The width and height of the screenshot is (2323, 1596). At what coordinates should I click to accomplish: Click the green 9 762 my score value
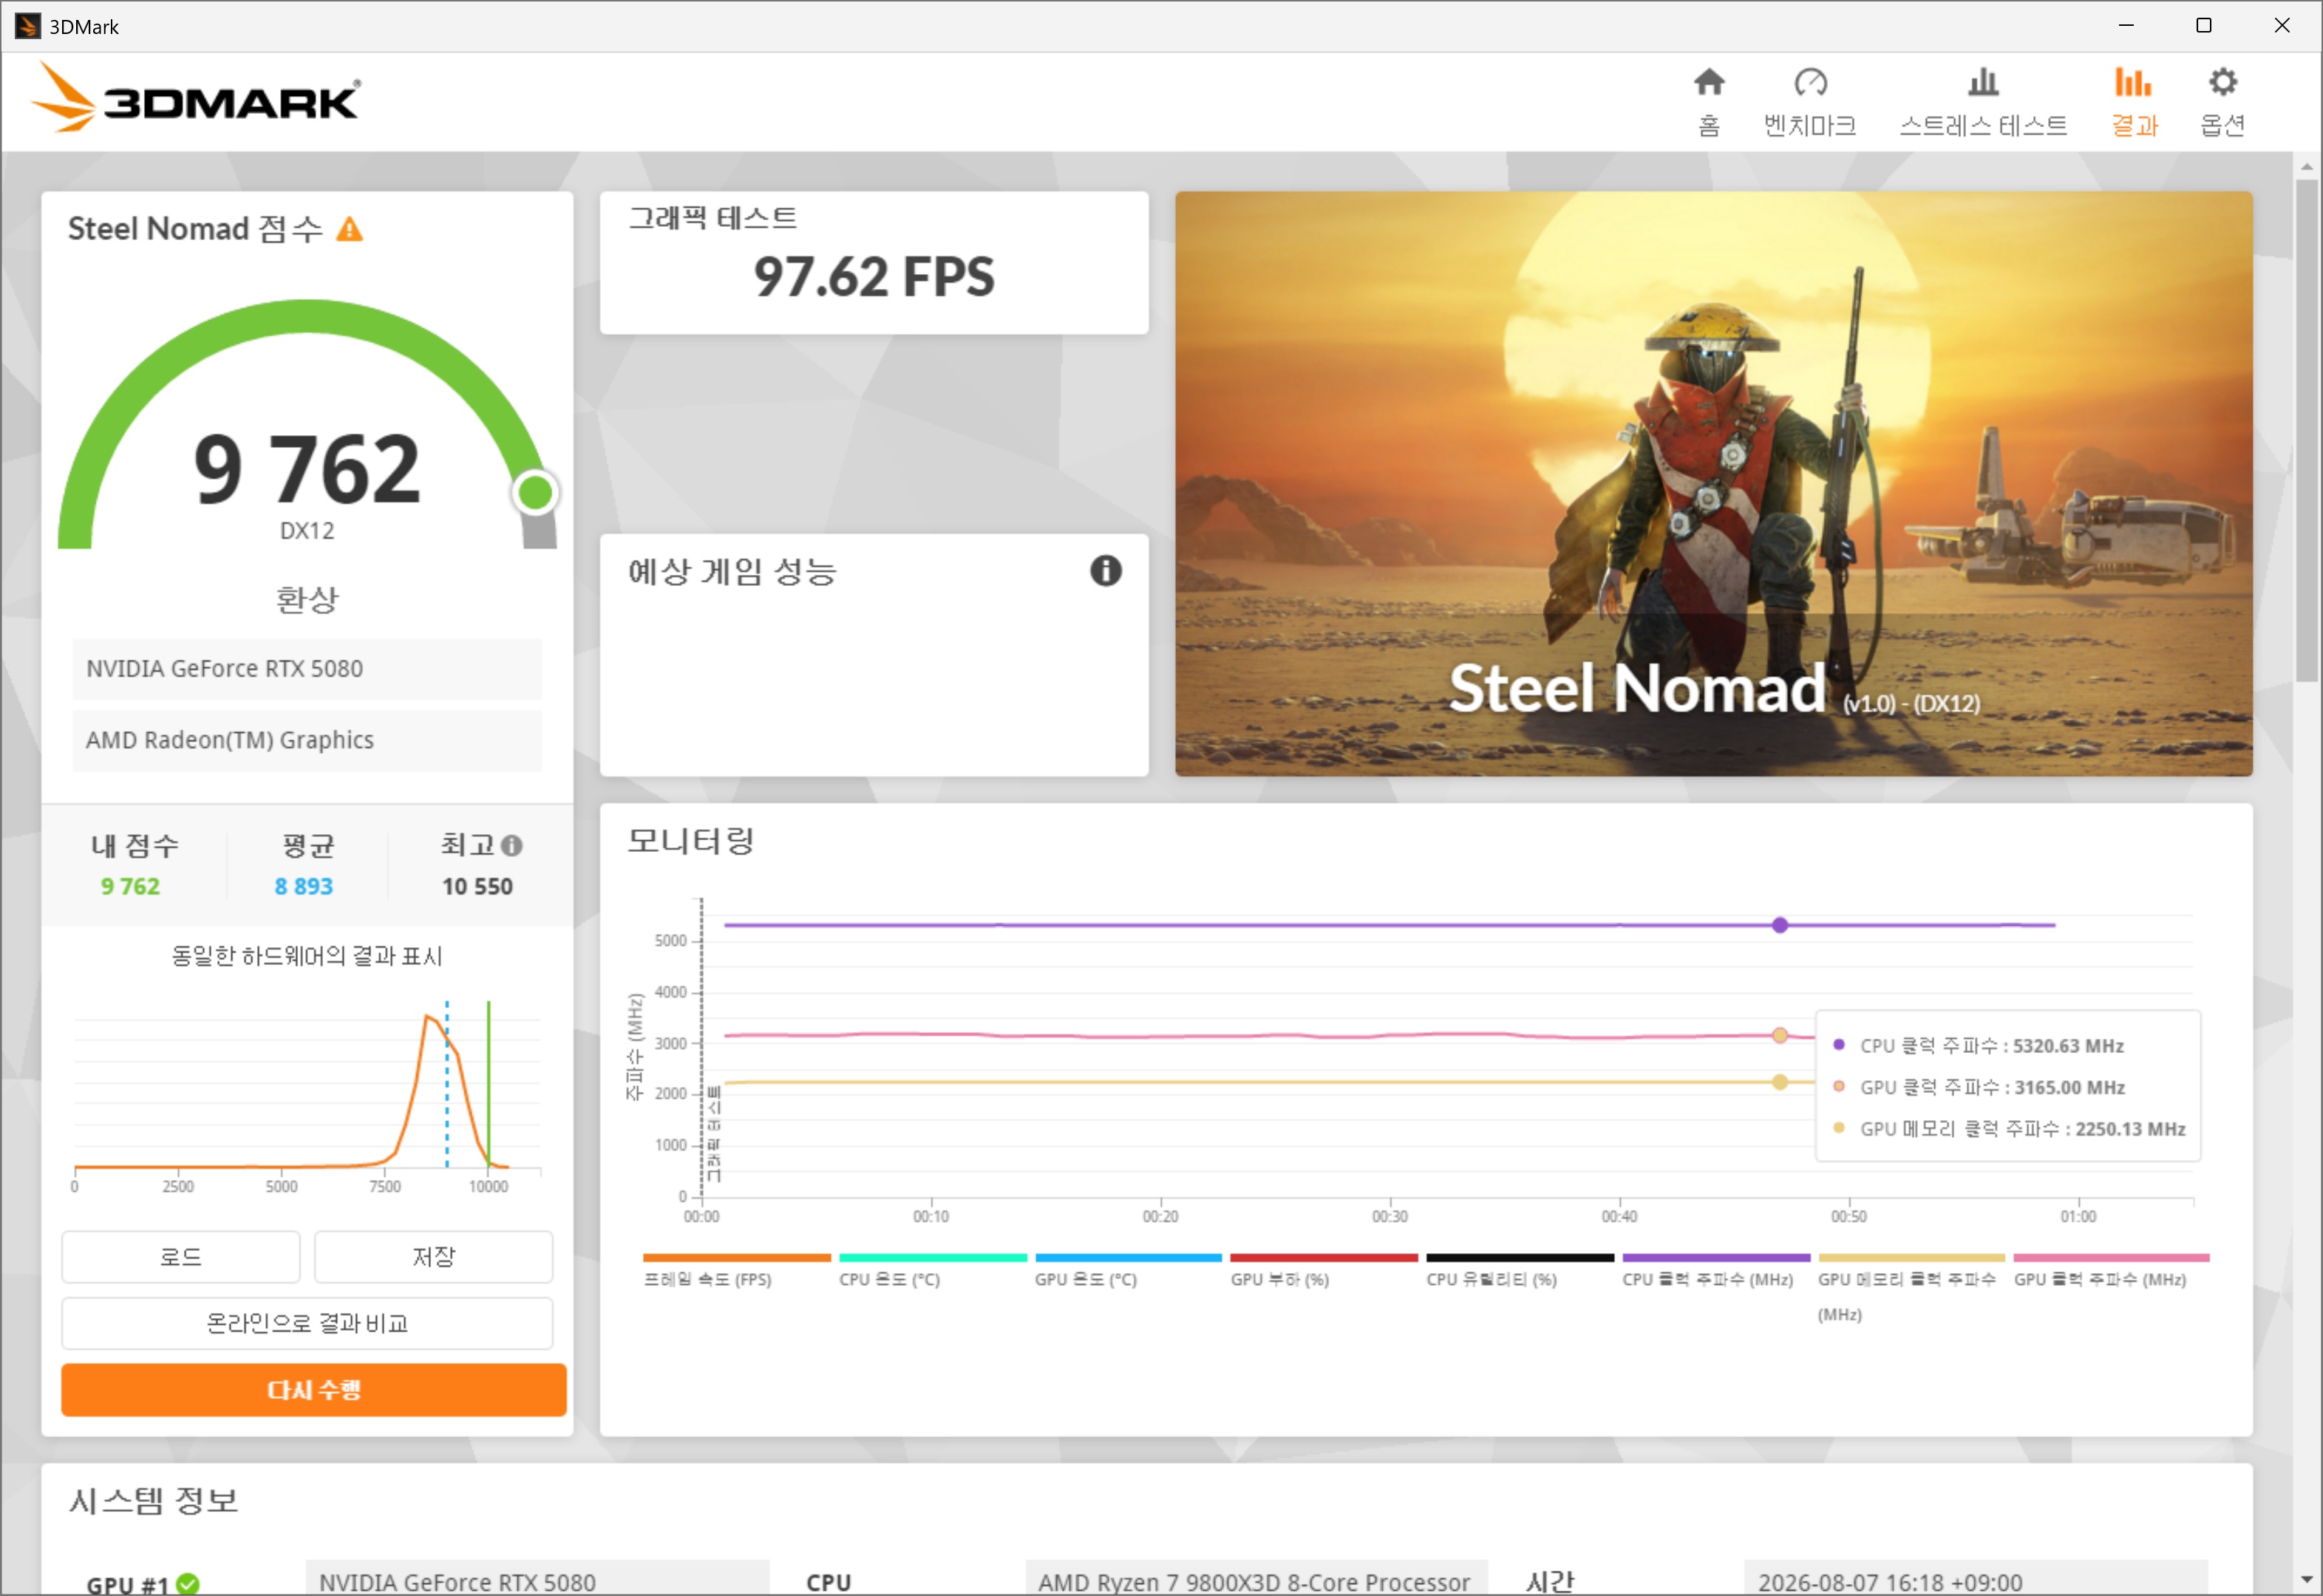click(x=130, y=886)
